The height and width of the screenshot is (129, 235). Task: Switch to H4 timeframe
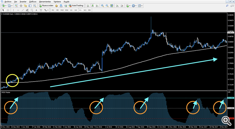(76, 10)
